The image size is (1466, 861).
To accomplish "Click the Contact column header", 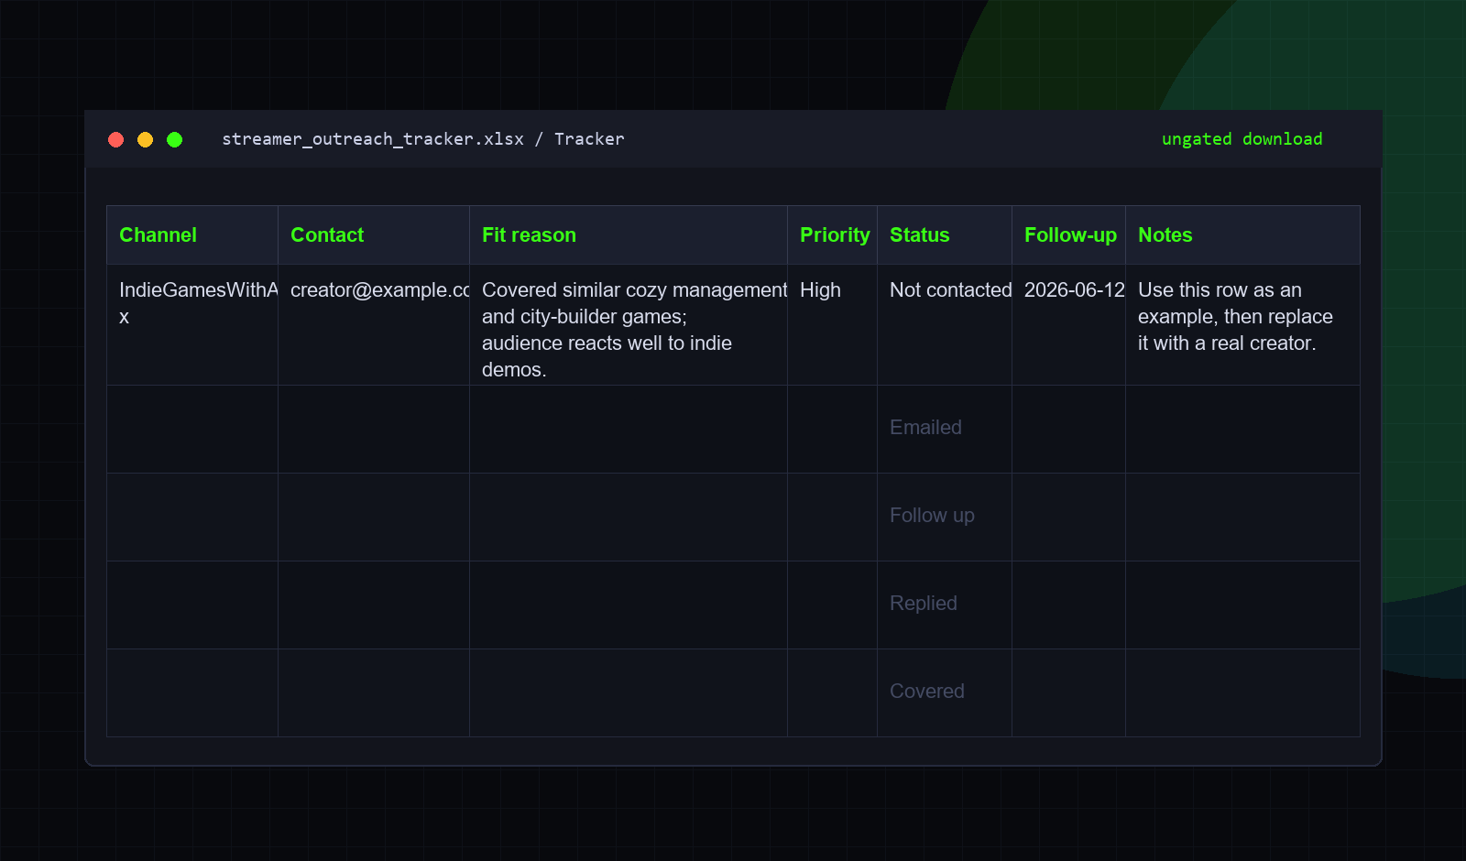I will point(374,235).
